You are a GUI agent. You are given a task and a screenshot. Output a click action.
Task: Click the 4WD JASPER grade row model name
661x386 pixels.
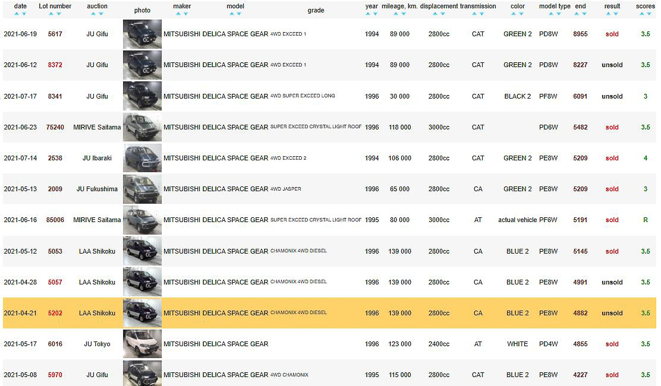[x=216, y=189]
